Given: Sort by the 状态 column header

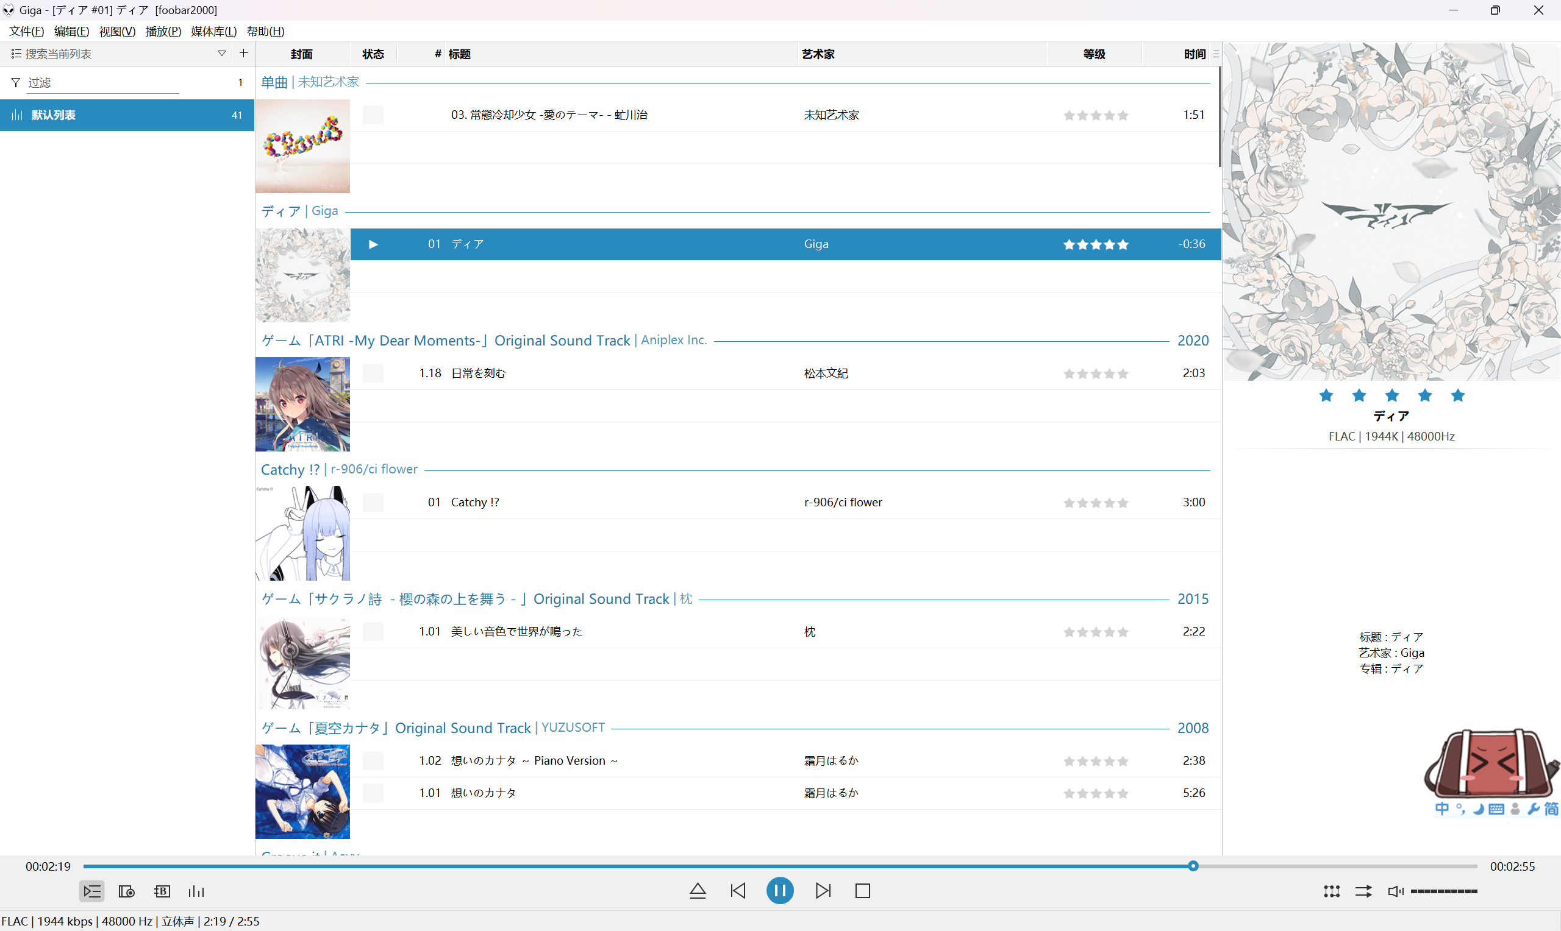Looking at the screenshot, I should click(x=373, y=54).
